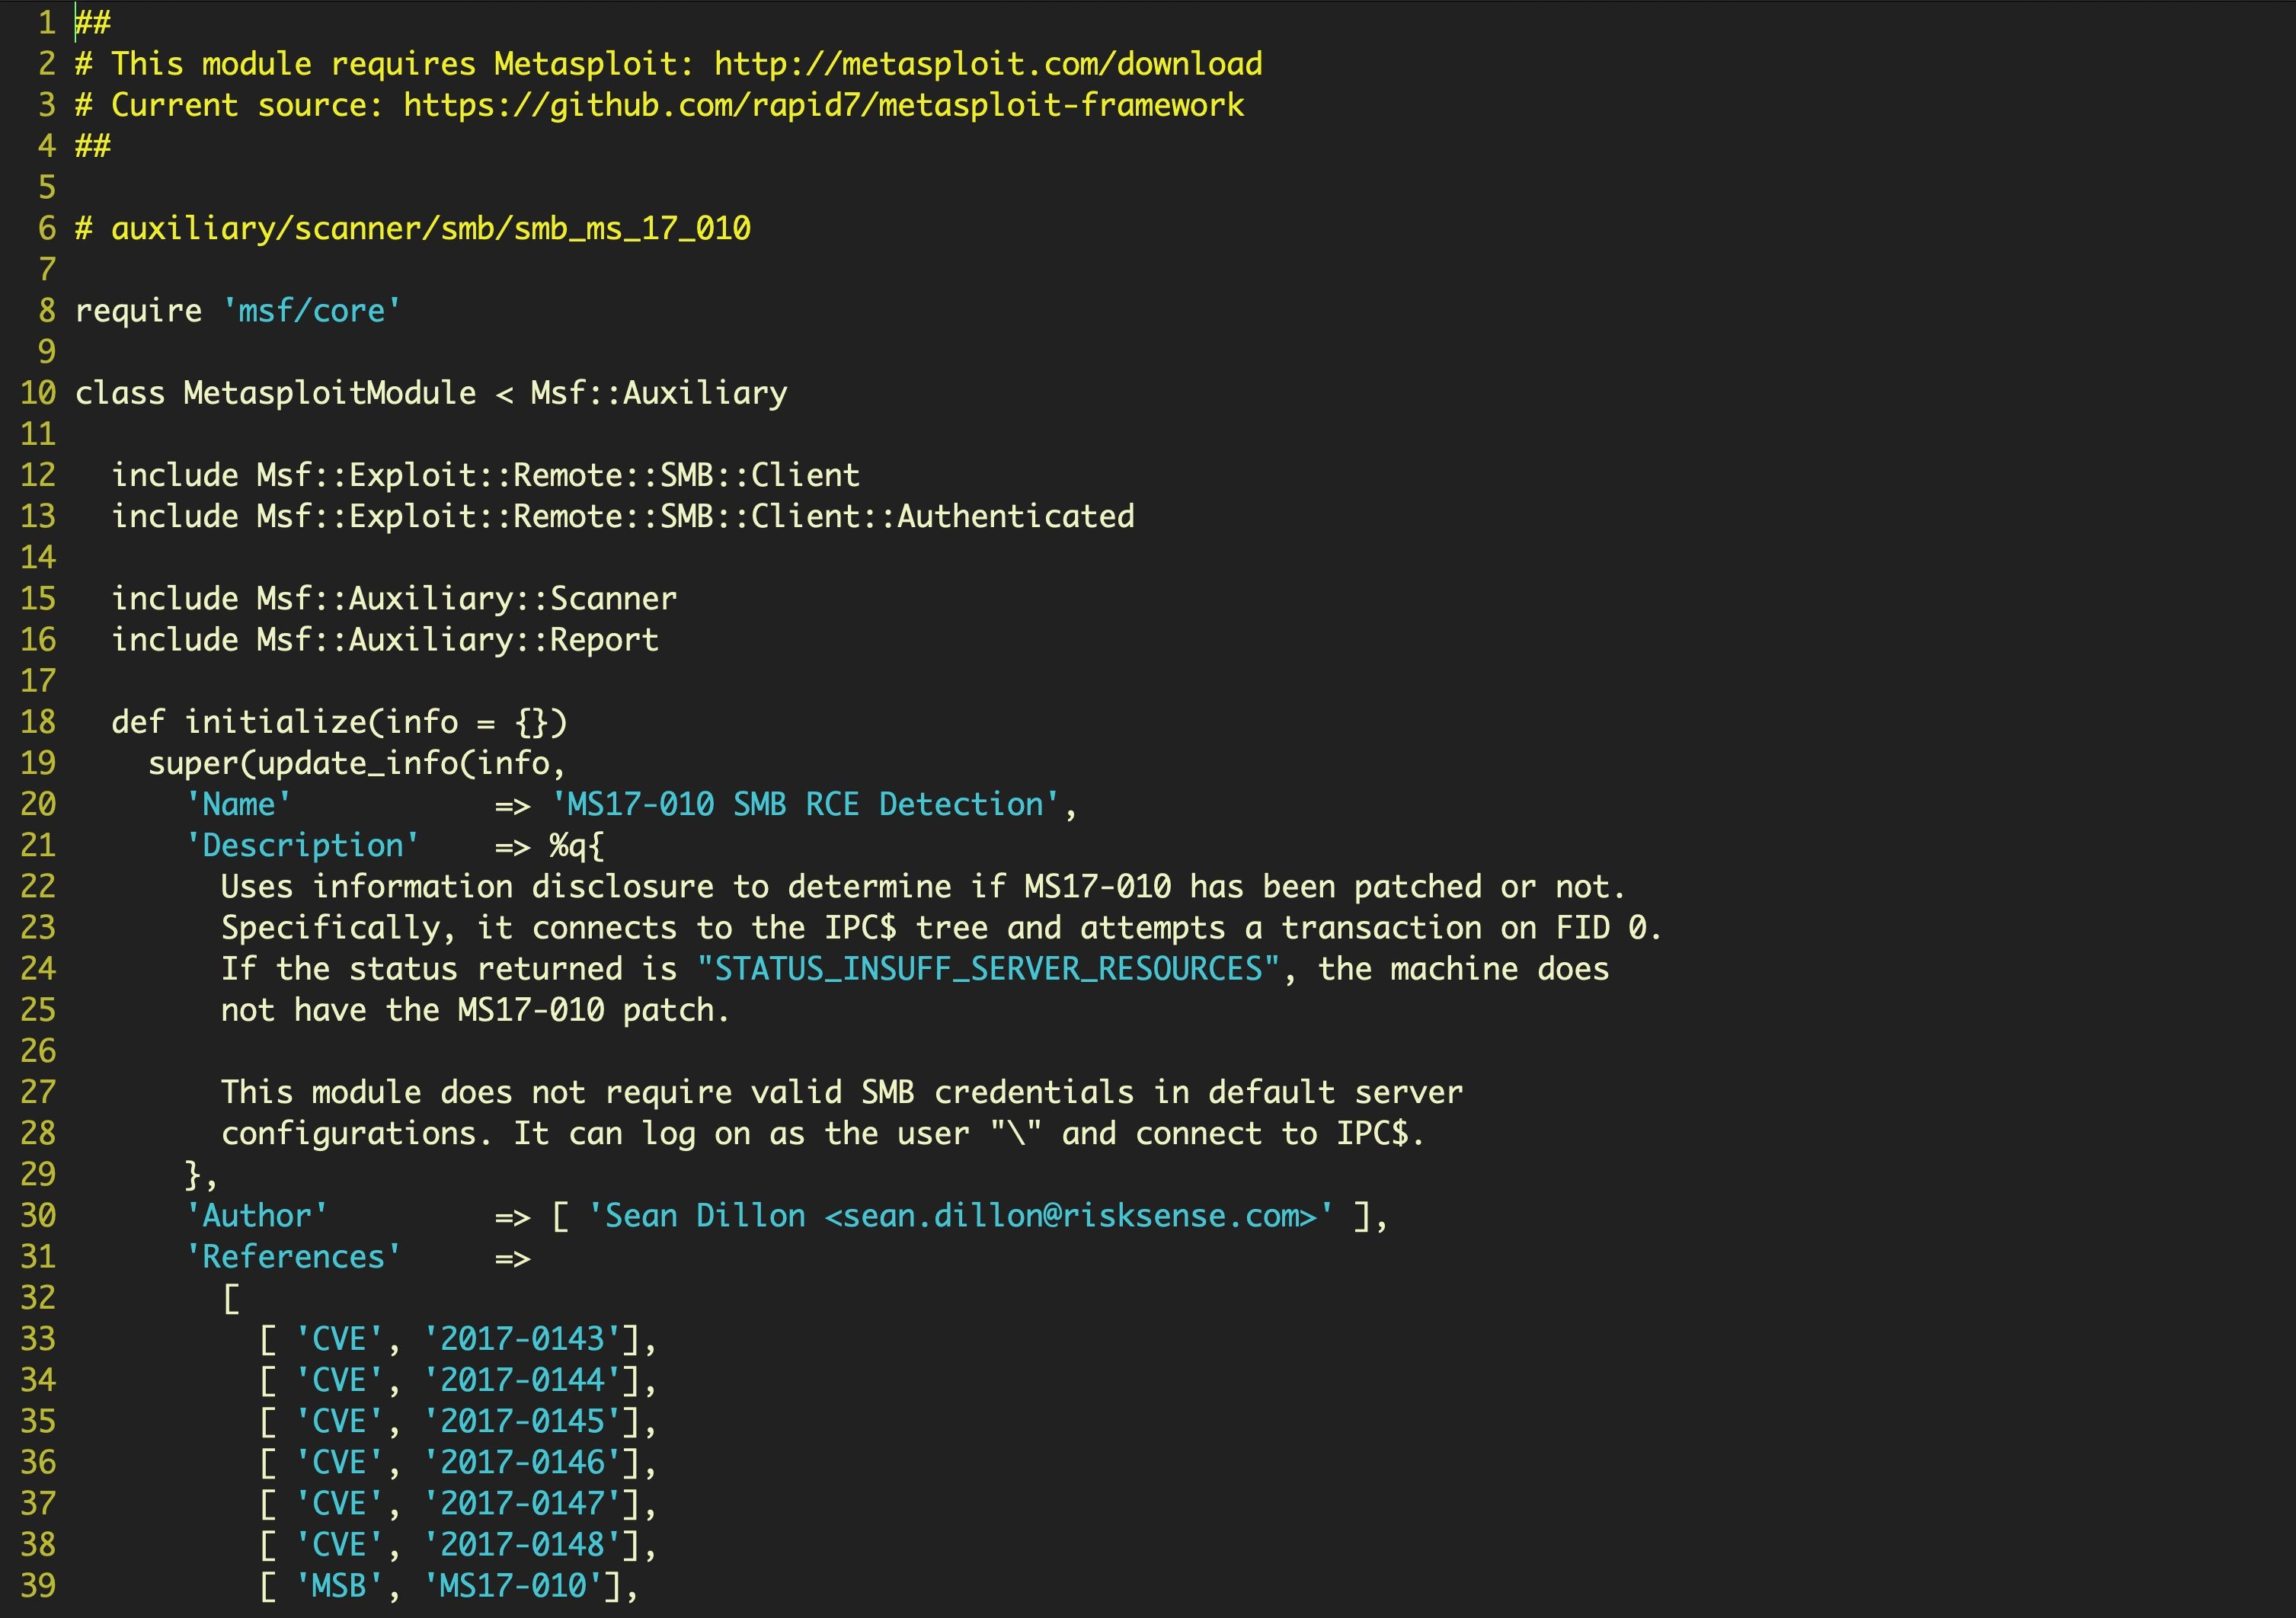Click the '2017-0148' CVE value

(x=522, y=1545)
